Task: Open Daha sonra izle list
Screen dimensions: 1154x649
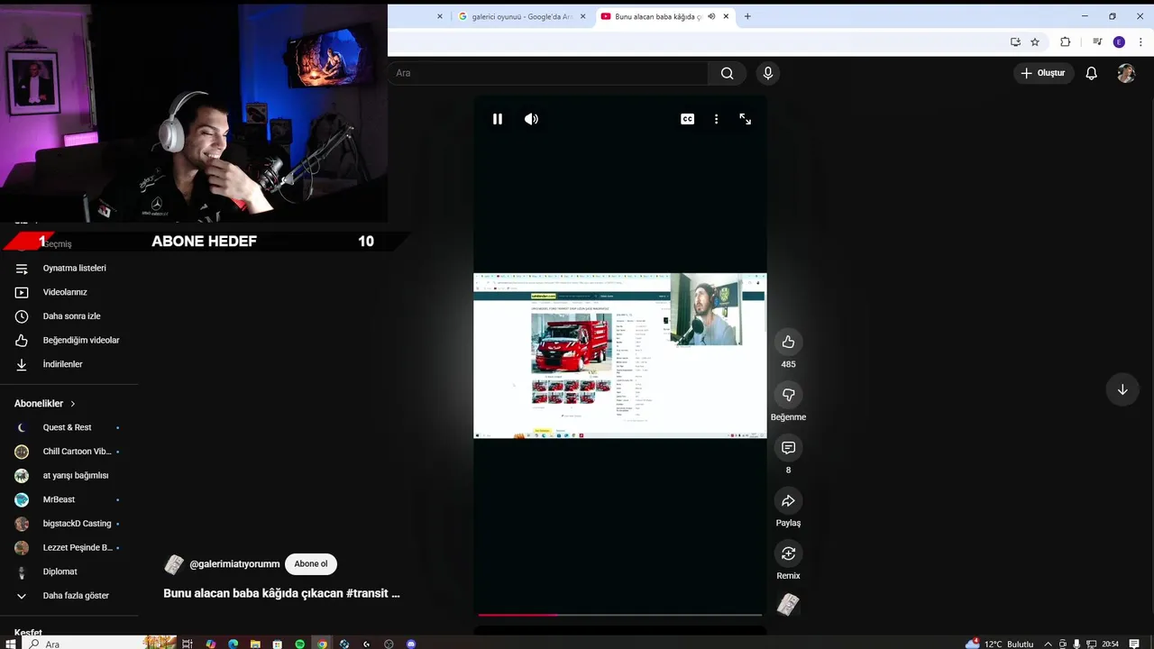Action: (x=70, y=316)
